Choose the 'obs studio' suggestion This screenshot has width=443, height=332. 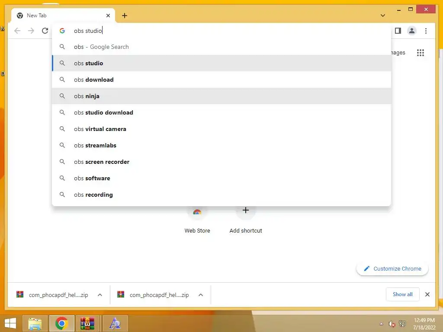tap(221, 63)
